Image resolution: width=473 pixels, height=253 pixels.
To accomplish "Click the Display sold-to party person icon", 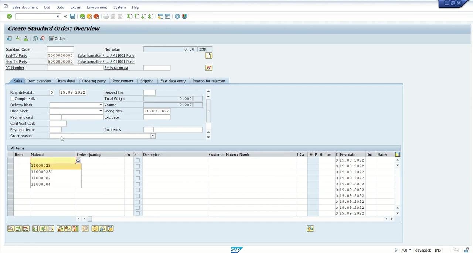I will click(x=25, y=39).
